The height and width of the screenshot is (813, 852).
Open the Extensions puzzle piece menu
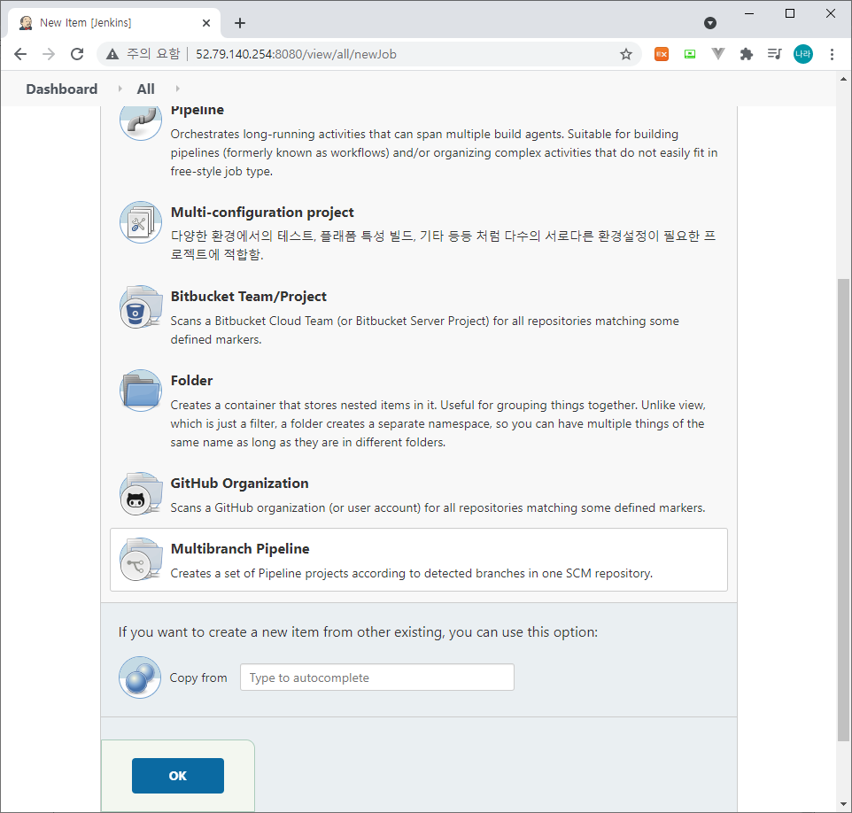(x=746, y=54)
